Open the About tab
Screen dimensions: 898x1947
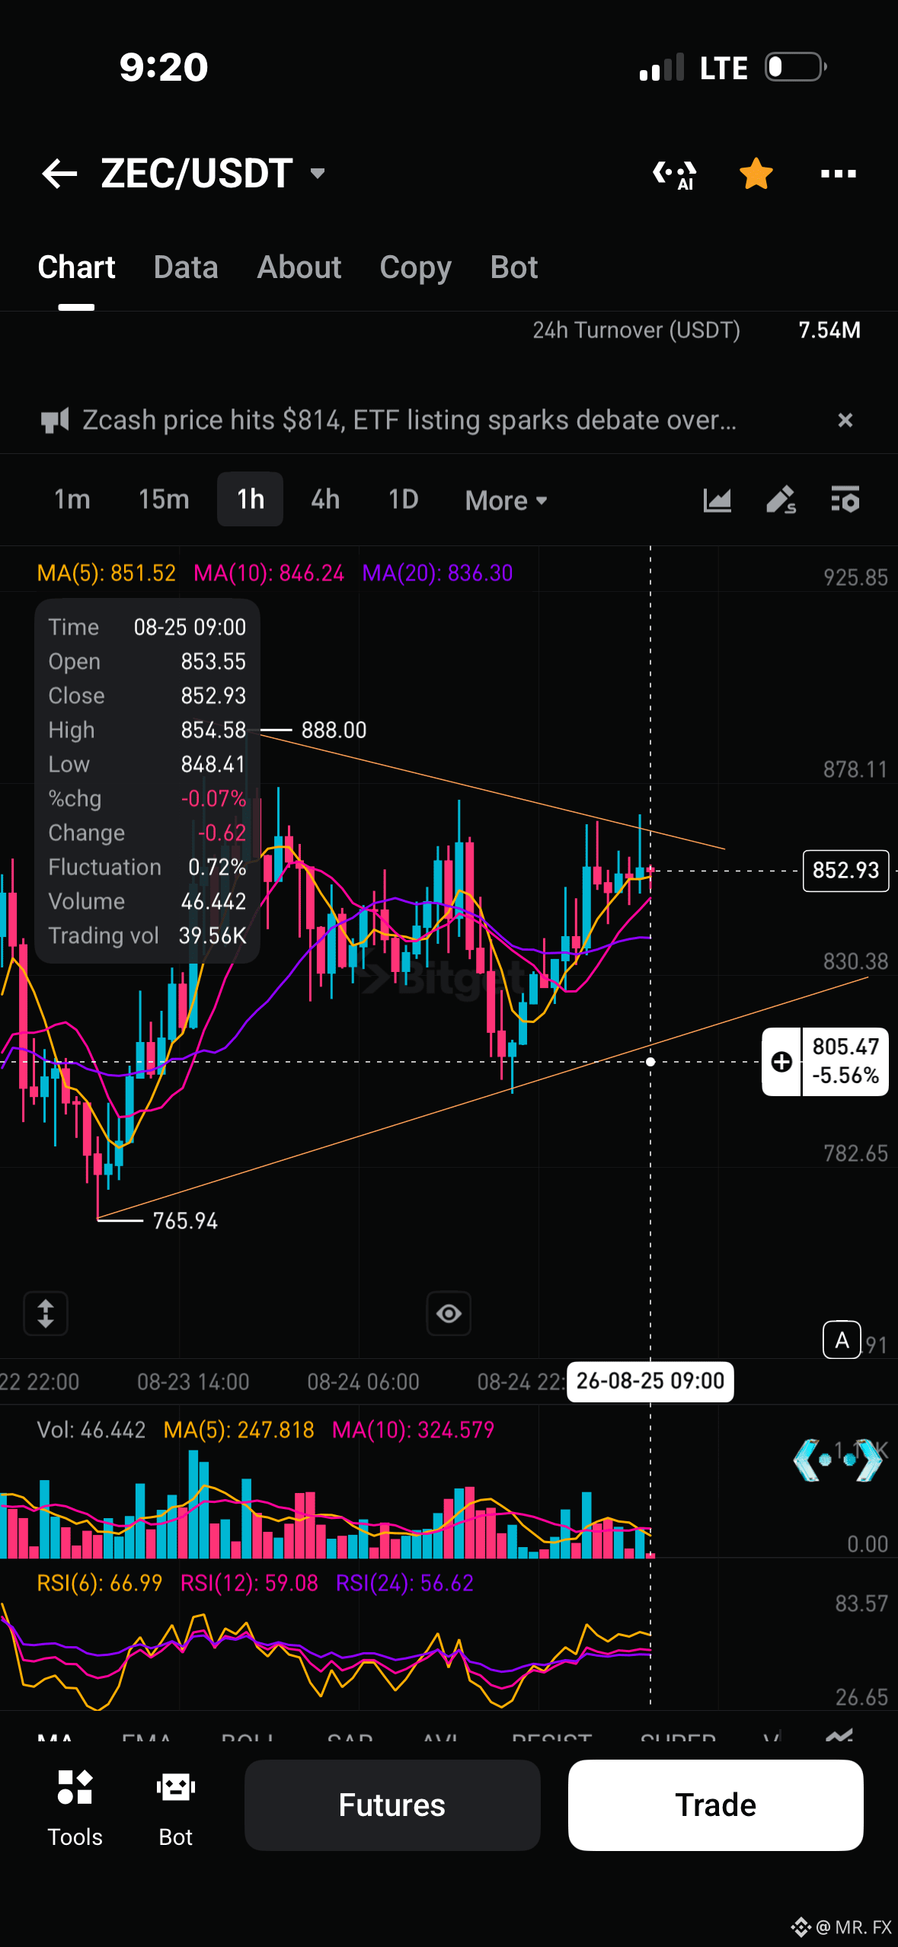coord(299,267)
